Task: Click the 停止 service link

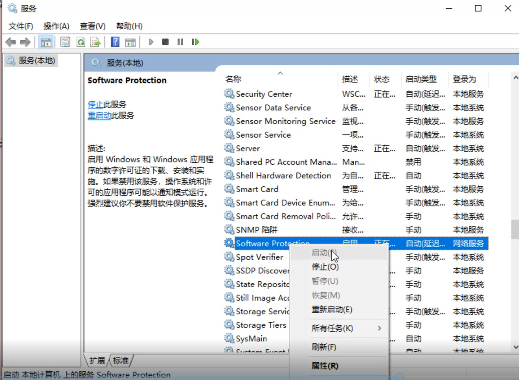Action: 95,104
